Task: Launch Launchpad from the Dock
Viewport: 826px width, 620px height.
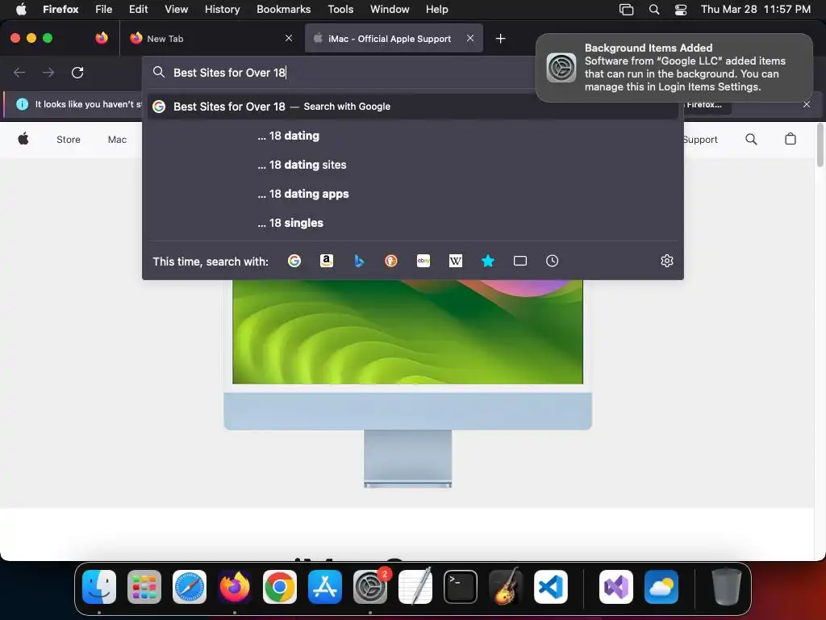Action: point(144,587)
